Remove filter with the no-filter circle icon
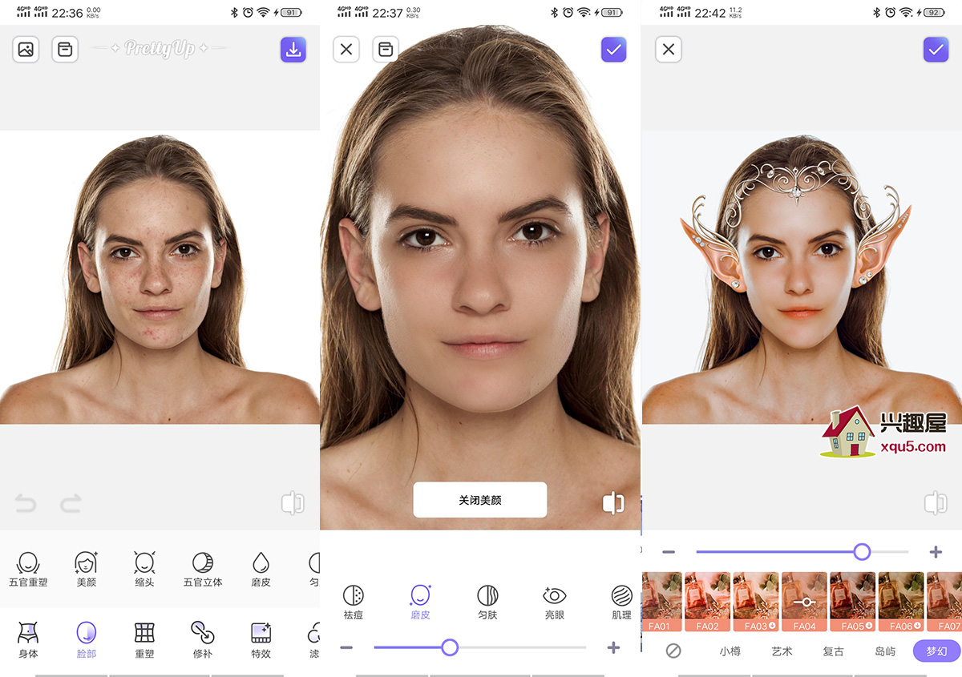The height and width of the screenshot is (677, 962). (x=673, y=651)
